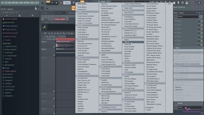This screenshot has width=204, height=115.
Task: Click Slot 1 mix level knob
Action: [199, 21]
